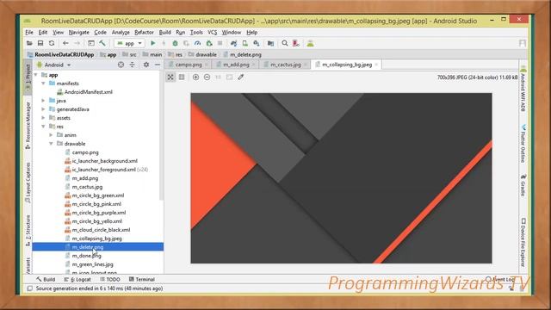551x310 pixels.
Task: Click the Project panel vertical scrollbar
Action: (x=162, y=135)
